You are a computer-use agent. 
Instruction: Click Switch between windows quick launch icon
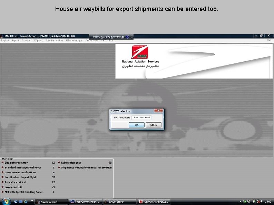[x=21, y=202]
